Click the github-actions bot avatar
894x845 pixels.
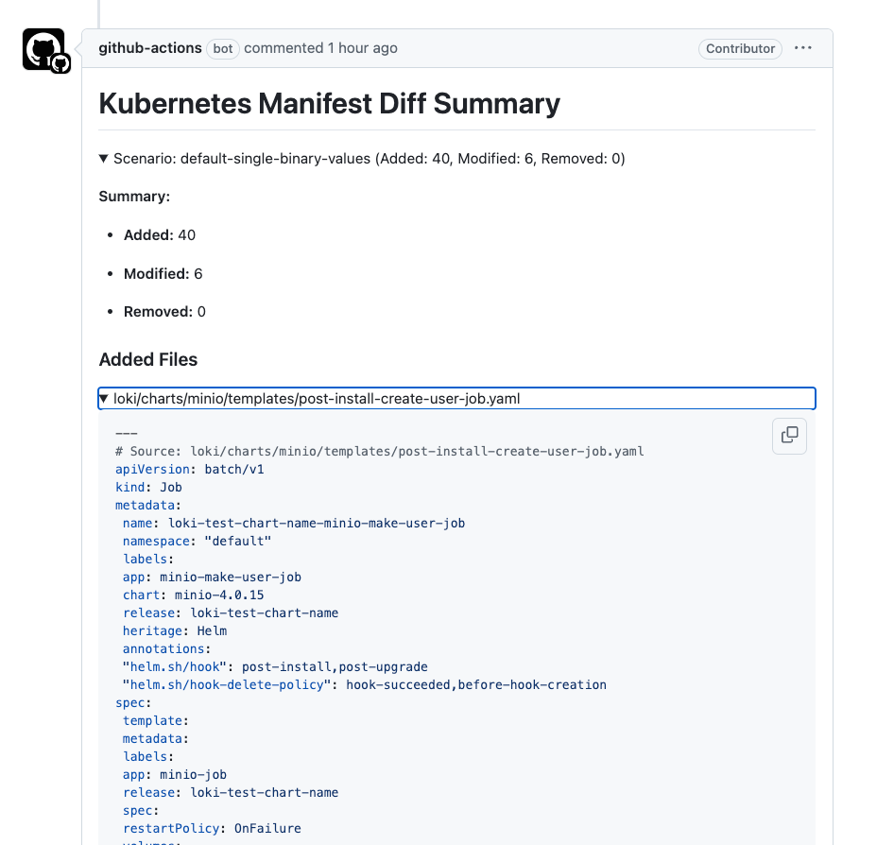click(42, 47)
